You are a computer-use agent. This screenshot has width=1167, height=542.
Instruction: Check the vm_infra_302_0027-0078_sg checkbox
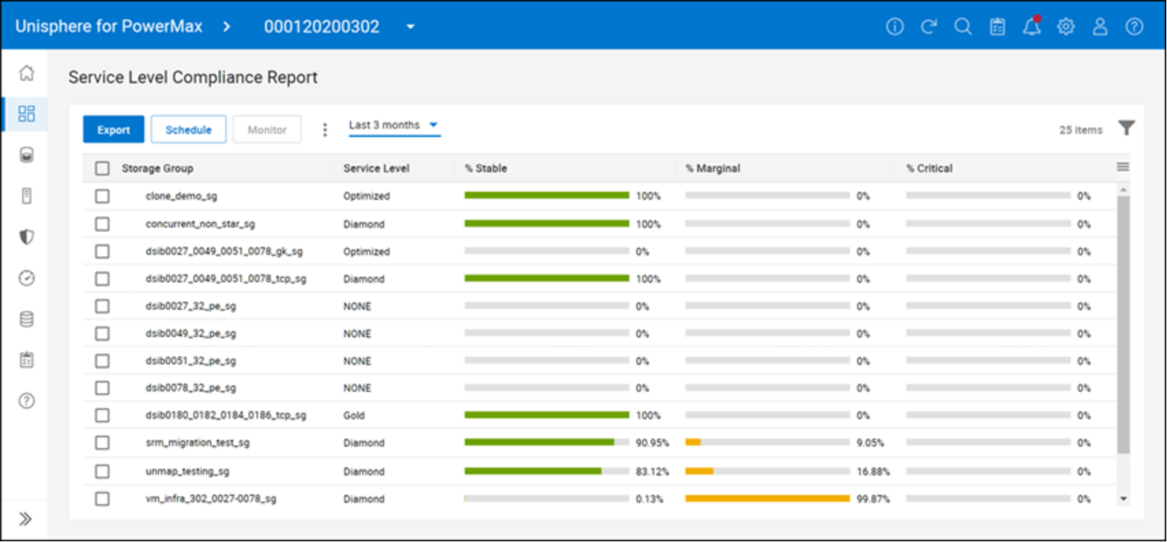tap(102, 499)
